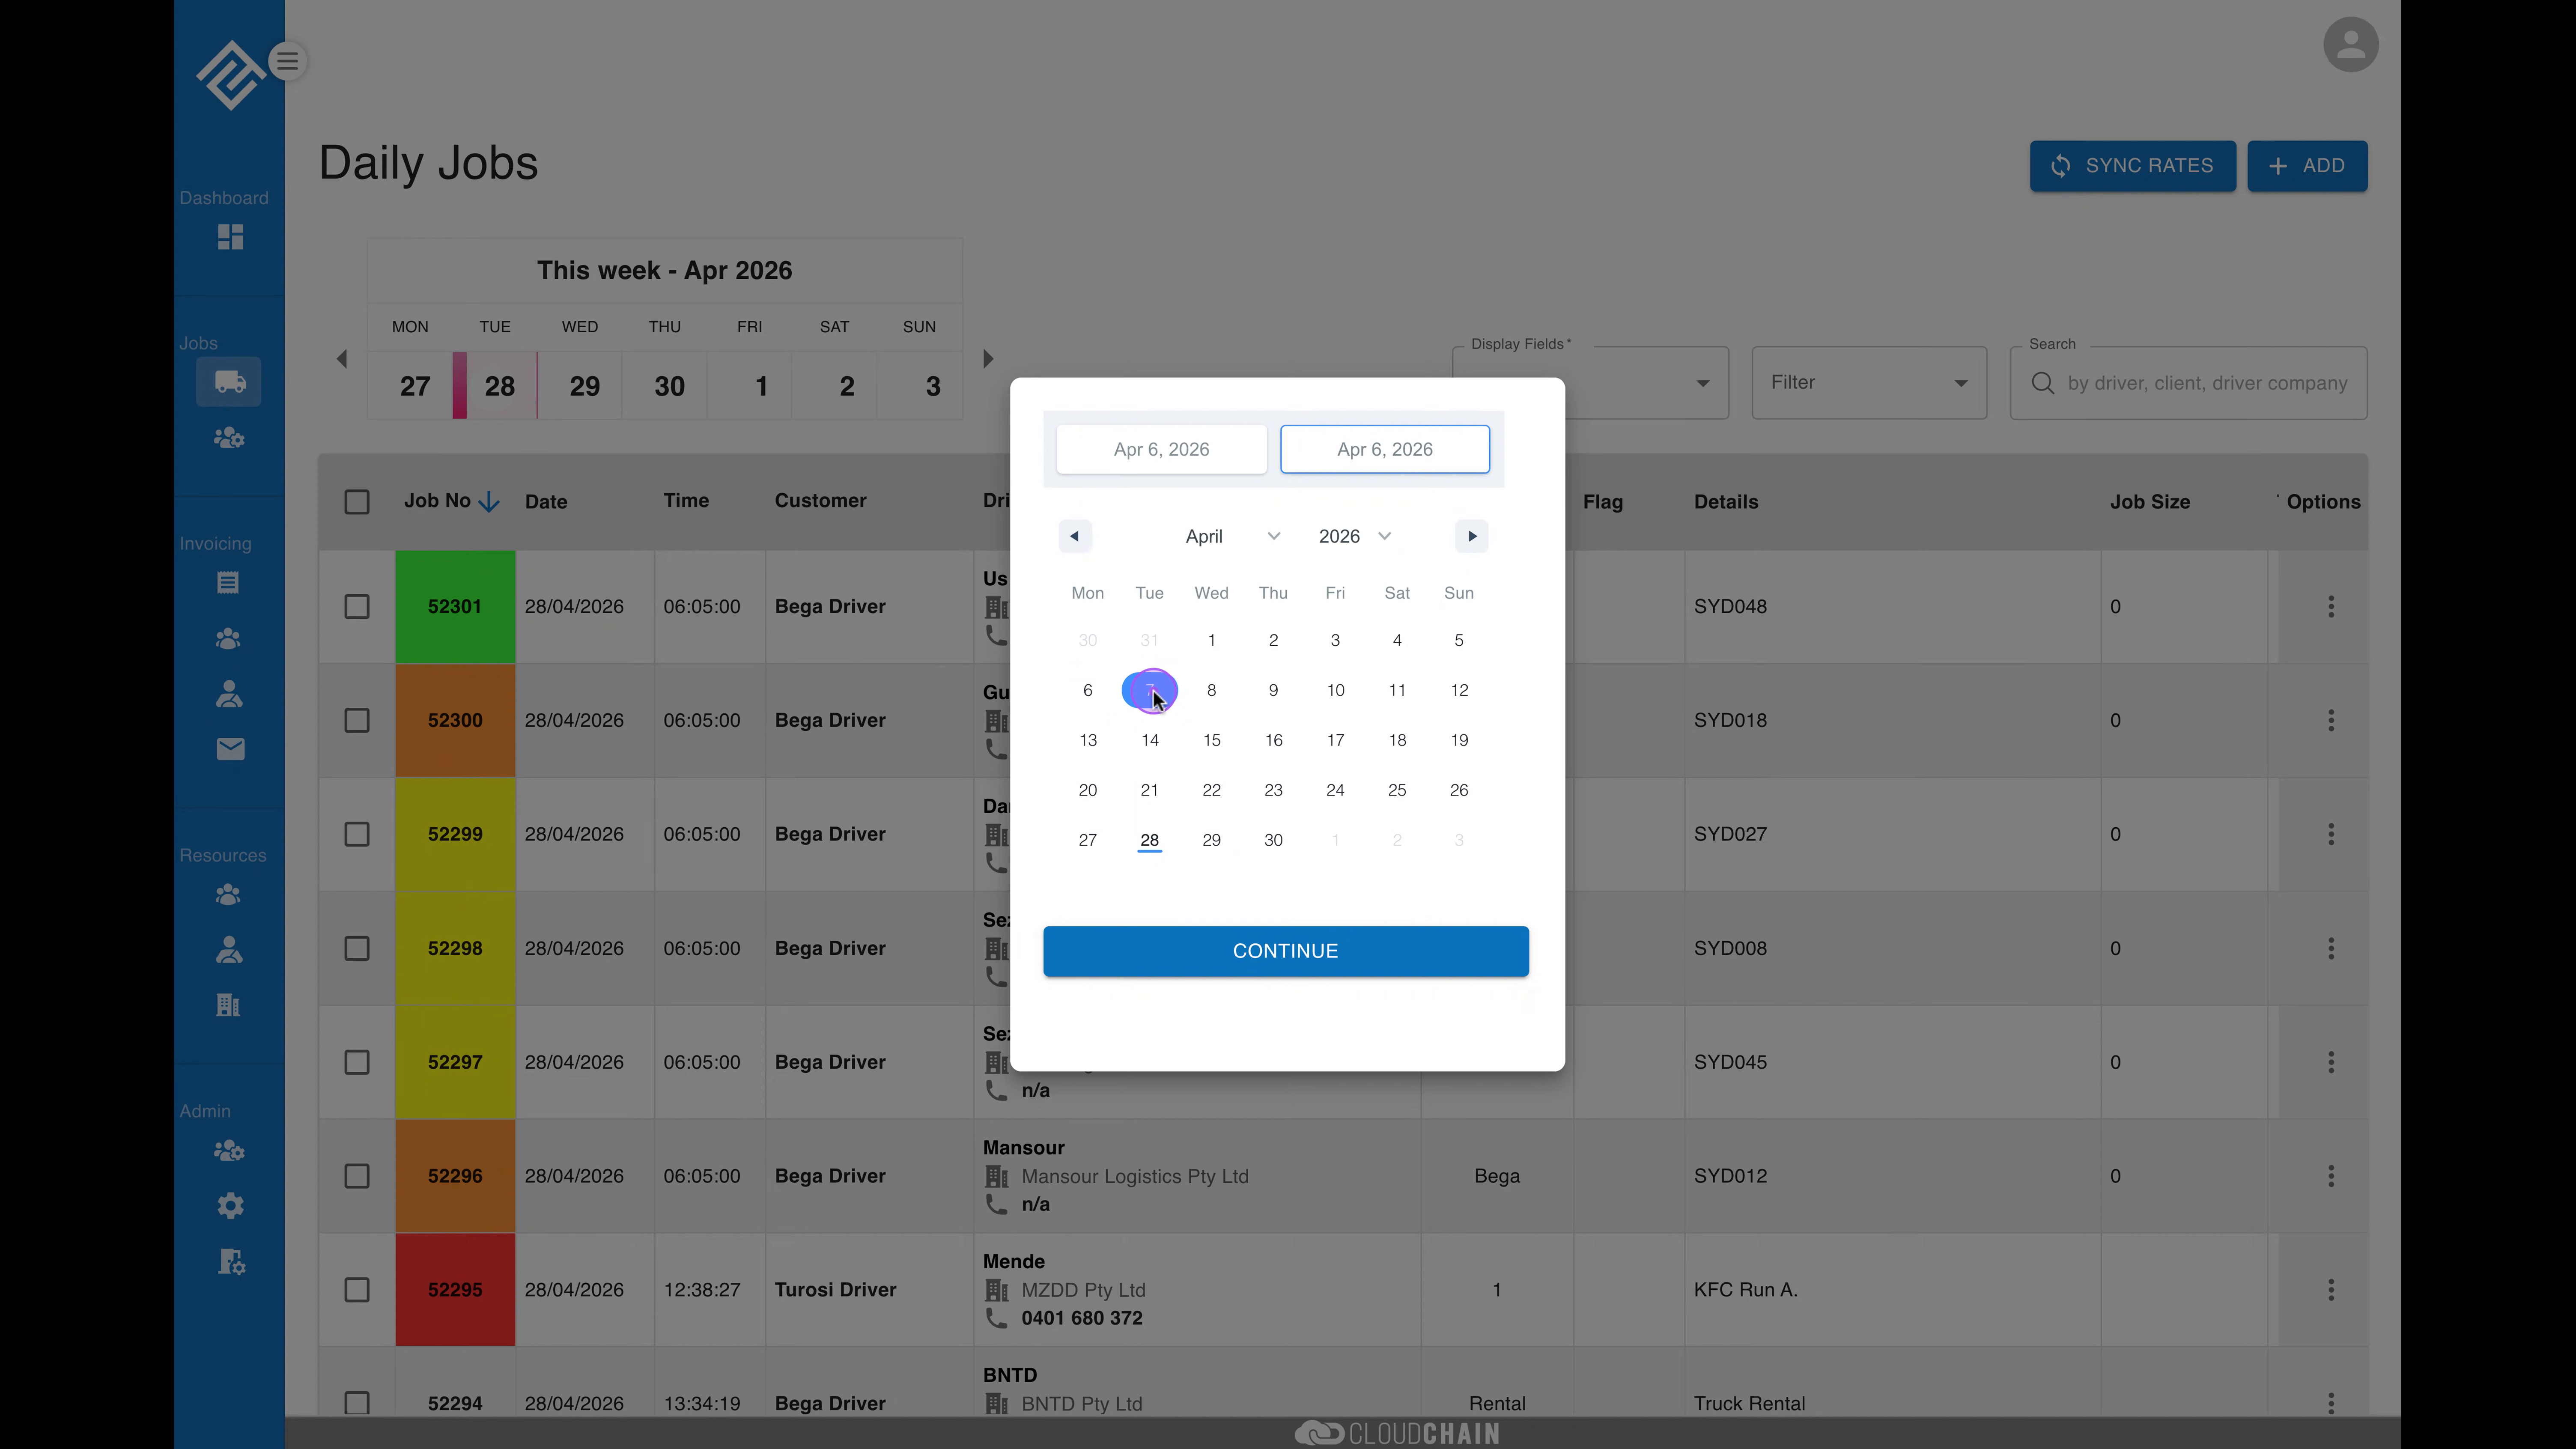Screen dimensions: 2576x1449
Task: Expand the 2026 year dropdown
Action: [x=1354, y=537]
